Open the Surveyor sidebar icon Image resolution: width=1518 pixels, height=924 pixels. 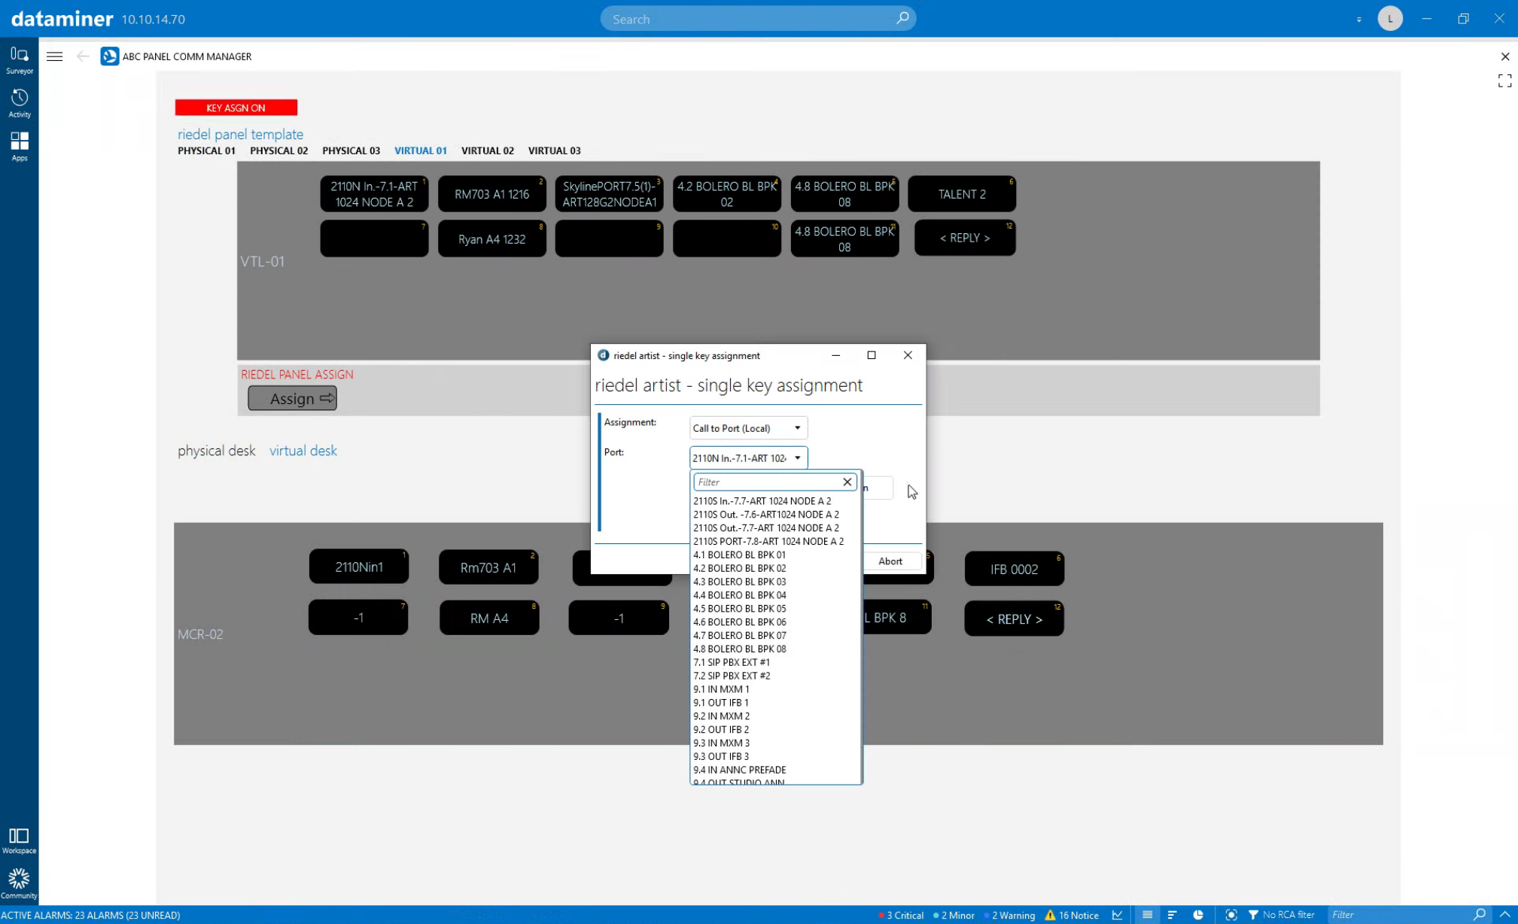[x=19, y=60]
